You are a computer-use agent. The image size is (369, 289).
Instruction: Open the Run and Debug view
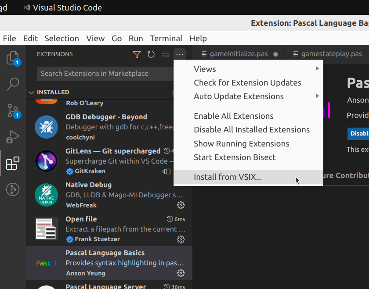[x=13, y=137]
